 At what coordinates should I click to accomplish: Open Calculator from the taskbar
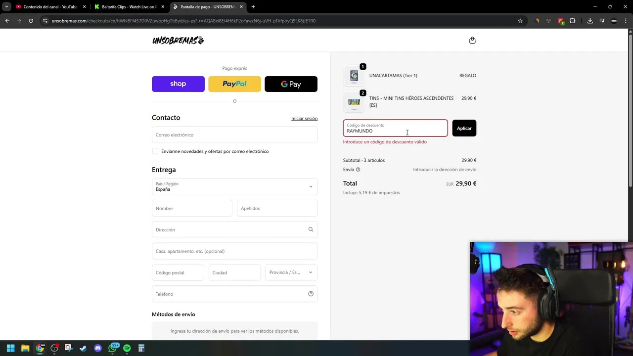(x=141, y=348)
